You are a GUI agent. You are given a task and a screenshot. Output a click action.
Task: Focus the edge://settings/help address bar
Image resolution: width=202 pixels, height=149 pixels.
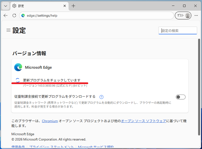[94, 15]
